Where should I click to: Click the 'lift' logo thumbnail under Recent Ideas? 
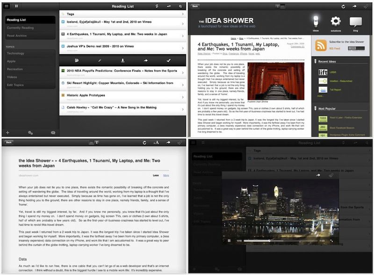[x=323, y=72]
